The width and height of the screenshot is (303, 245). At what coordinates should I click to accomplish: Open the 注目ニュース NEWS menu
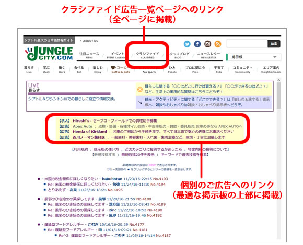(89, 55)
